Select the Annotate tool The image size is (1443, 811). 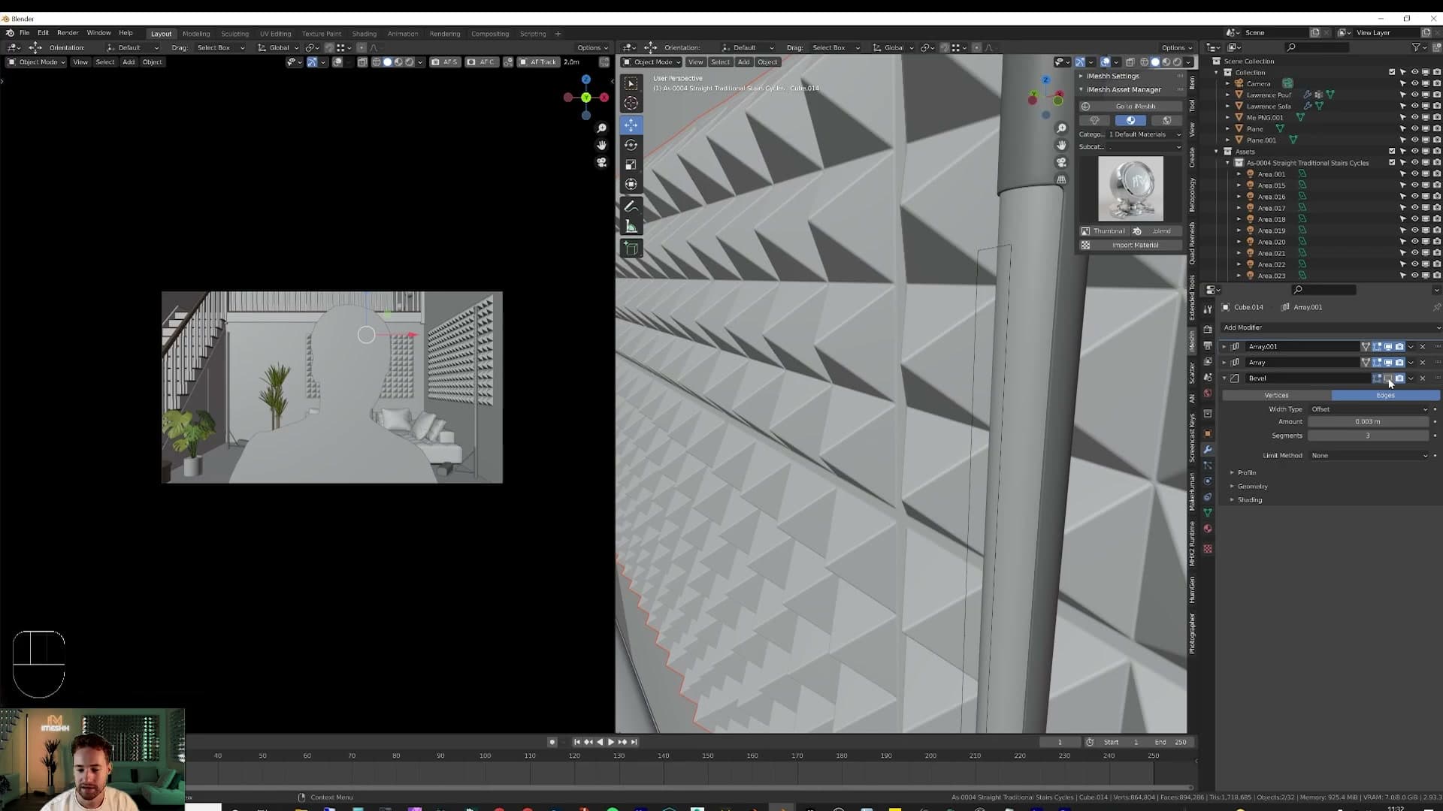coord(631,207)
